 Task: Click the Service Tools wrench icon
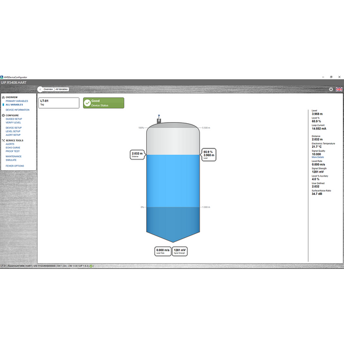point(3,140)
